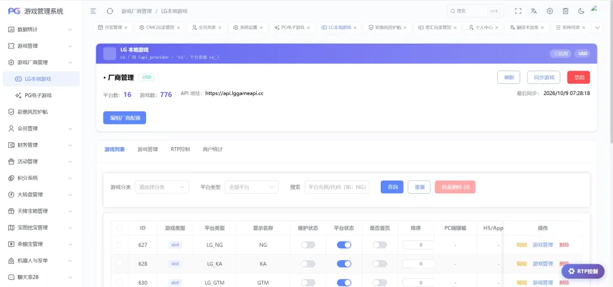The image size is (613, 287).
Task: Expand 活动管理 sidebar menu
Action: [71, 161]
